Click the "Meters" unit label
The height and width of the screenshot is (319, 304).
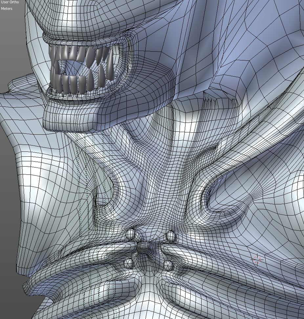[7, 9]
